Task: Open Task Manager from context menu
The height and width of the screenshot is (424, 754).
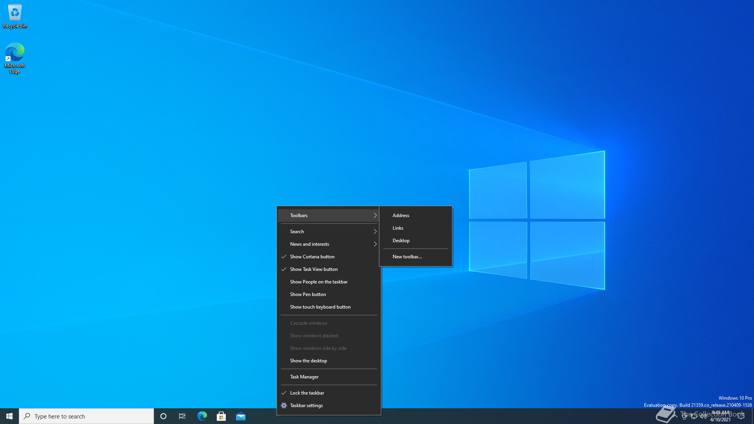Action: click(x=329, y=377)
